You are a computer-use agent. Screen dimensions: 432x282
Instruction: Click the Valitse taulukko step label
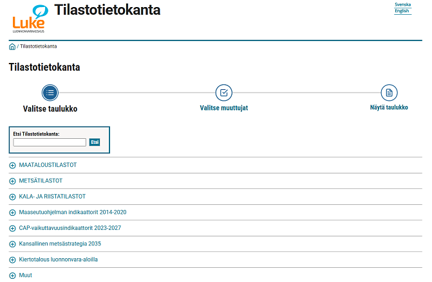click(x=50, y=109)
